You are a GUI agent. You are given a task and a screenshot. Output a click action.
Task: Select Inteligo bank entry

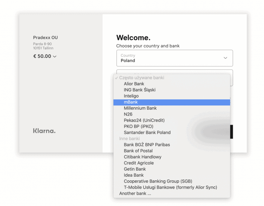pyautogui.click(x=172, y=96)
